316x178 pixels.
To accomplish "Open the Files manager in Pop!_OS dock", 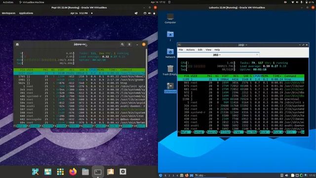I will (x=85, y=172).
